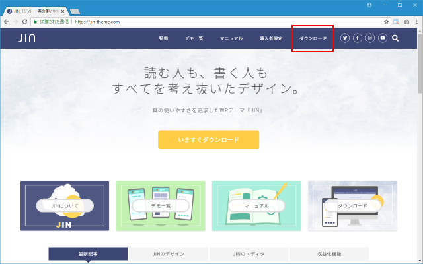423x264 pixels.
Task: Click the site search magnifier icon
Action: tap(395, 38)
